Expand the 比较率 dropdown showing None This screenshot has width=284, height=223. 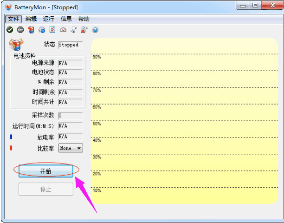tap(79, 148)
